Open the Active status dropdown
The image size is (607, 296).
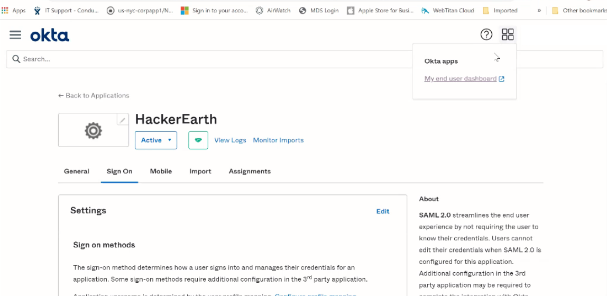tap(156, 140)
